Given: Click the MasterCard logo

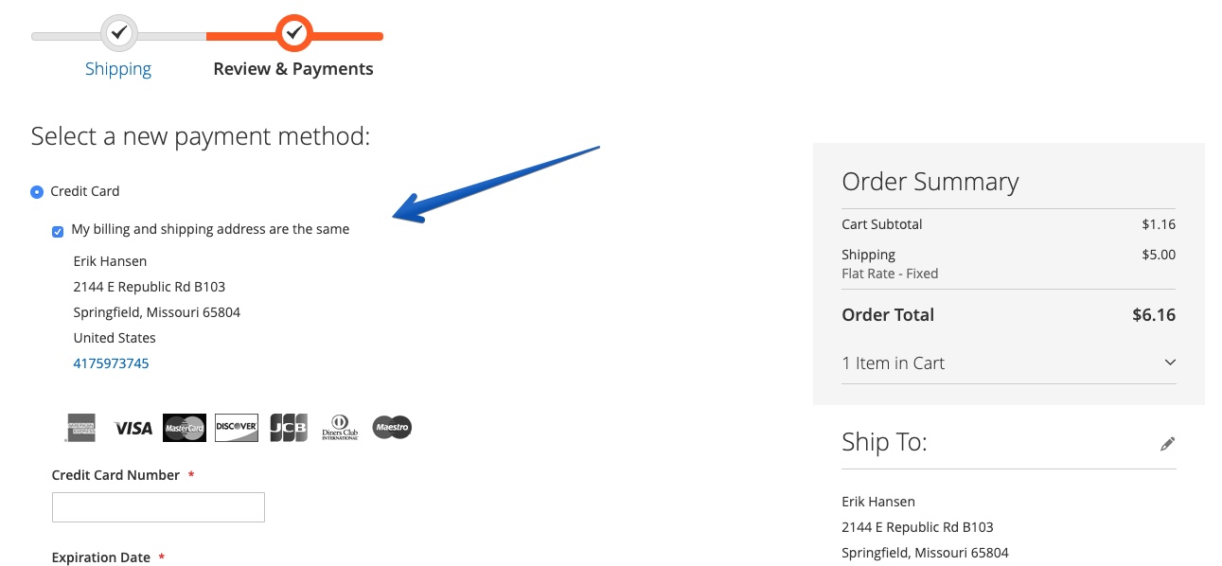Looking at the screenshot, I should [185, 428].
